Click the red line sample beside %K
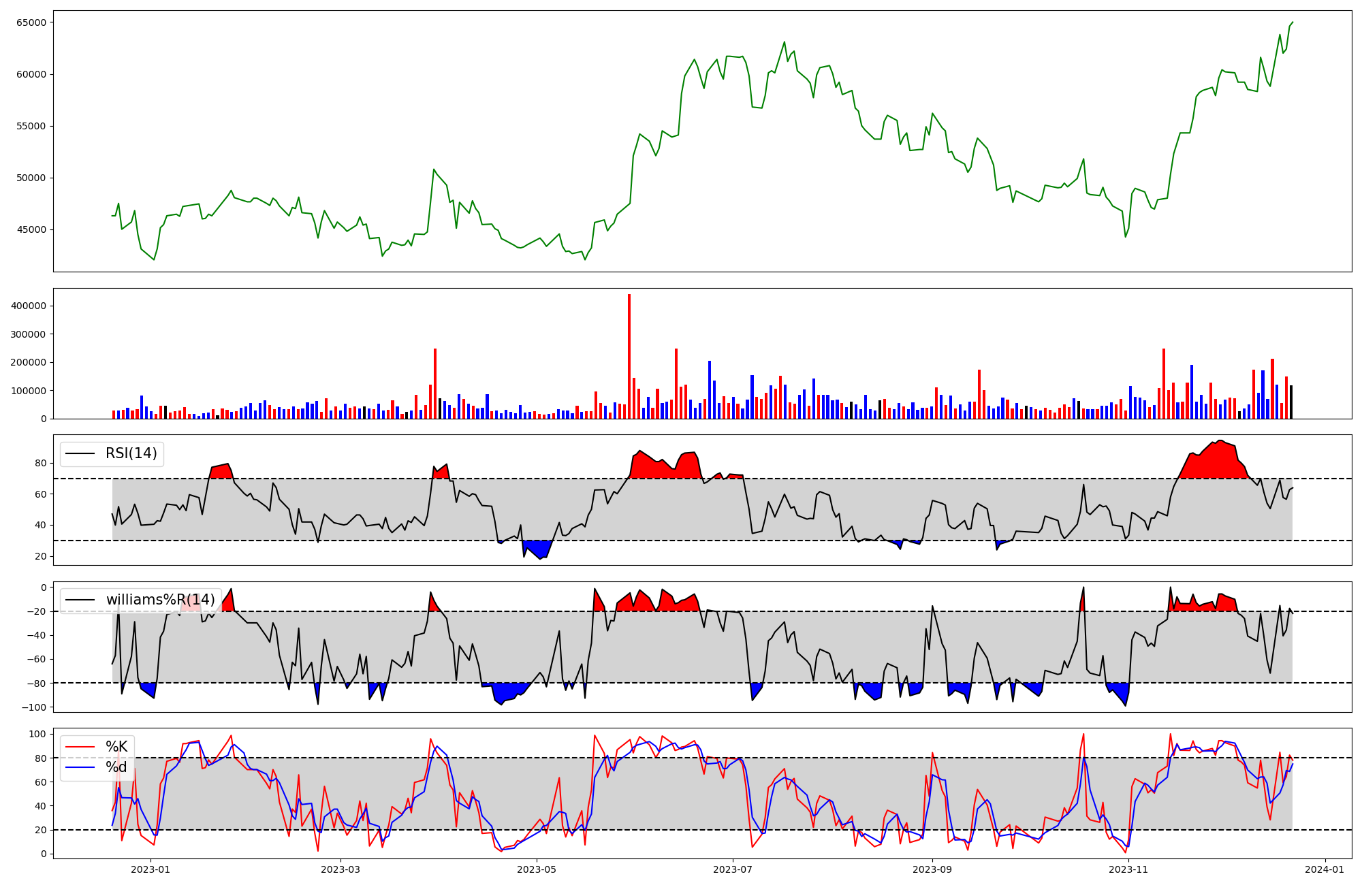Viewport: 1362px width, 885px height. tap(80, 747)
